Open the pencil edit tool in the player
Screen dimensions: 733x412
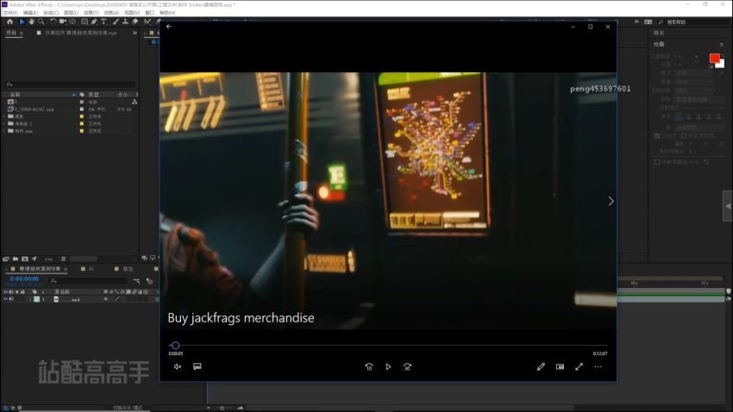[x=541, y=366]
